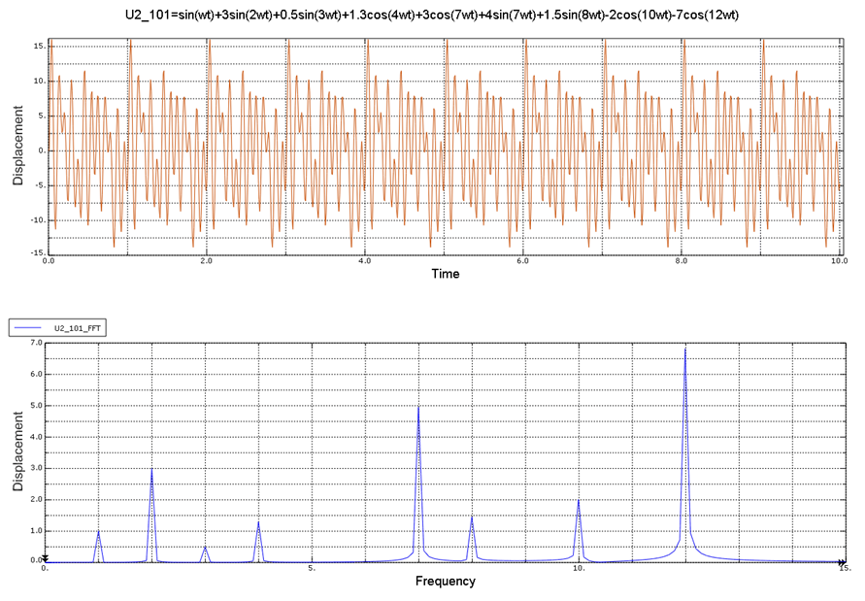Click the Time axis label

tap(446, 274)
